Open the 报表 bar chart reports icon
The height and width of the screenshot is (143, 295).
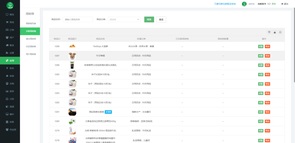[x=7, y=91]
